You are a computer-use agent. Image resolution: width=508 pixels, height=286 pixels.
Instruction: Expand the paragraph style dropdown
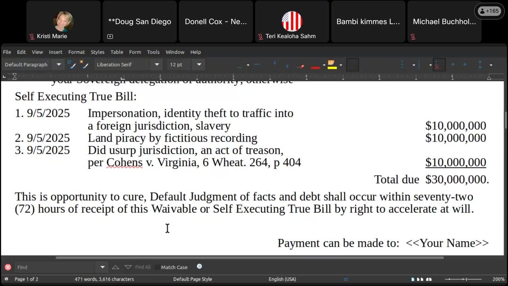(59, 64)
